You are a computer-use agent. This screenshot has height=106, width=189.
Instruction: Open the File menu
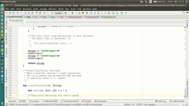[x=7, y=9]
